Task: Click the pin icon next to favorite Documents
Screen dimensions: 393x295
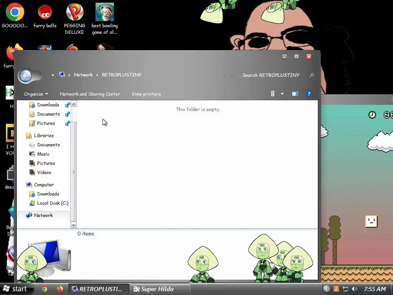Action: pos(67,114)
